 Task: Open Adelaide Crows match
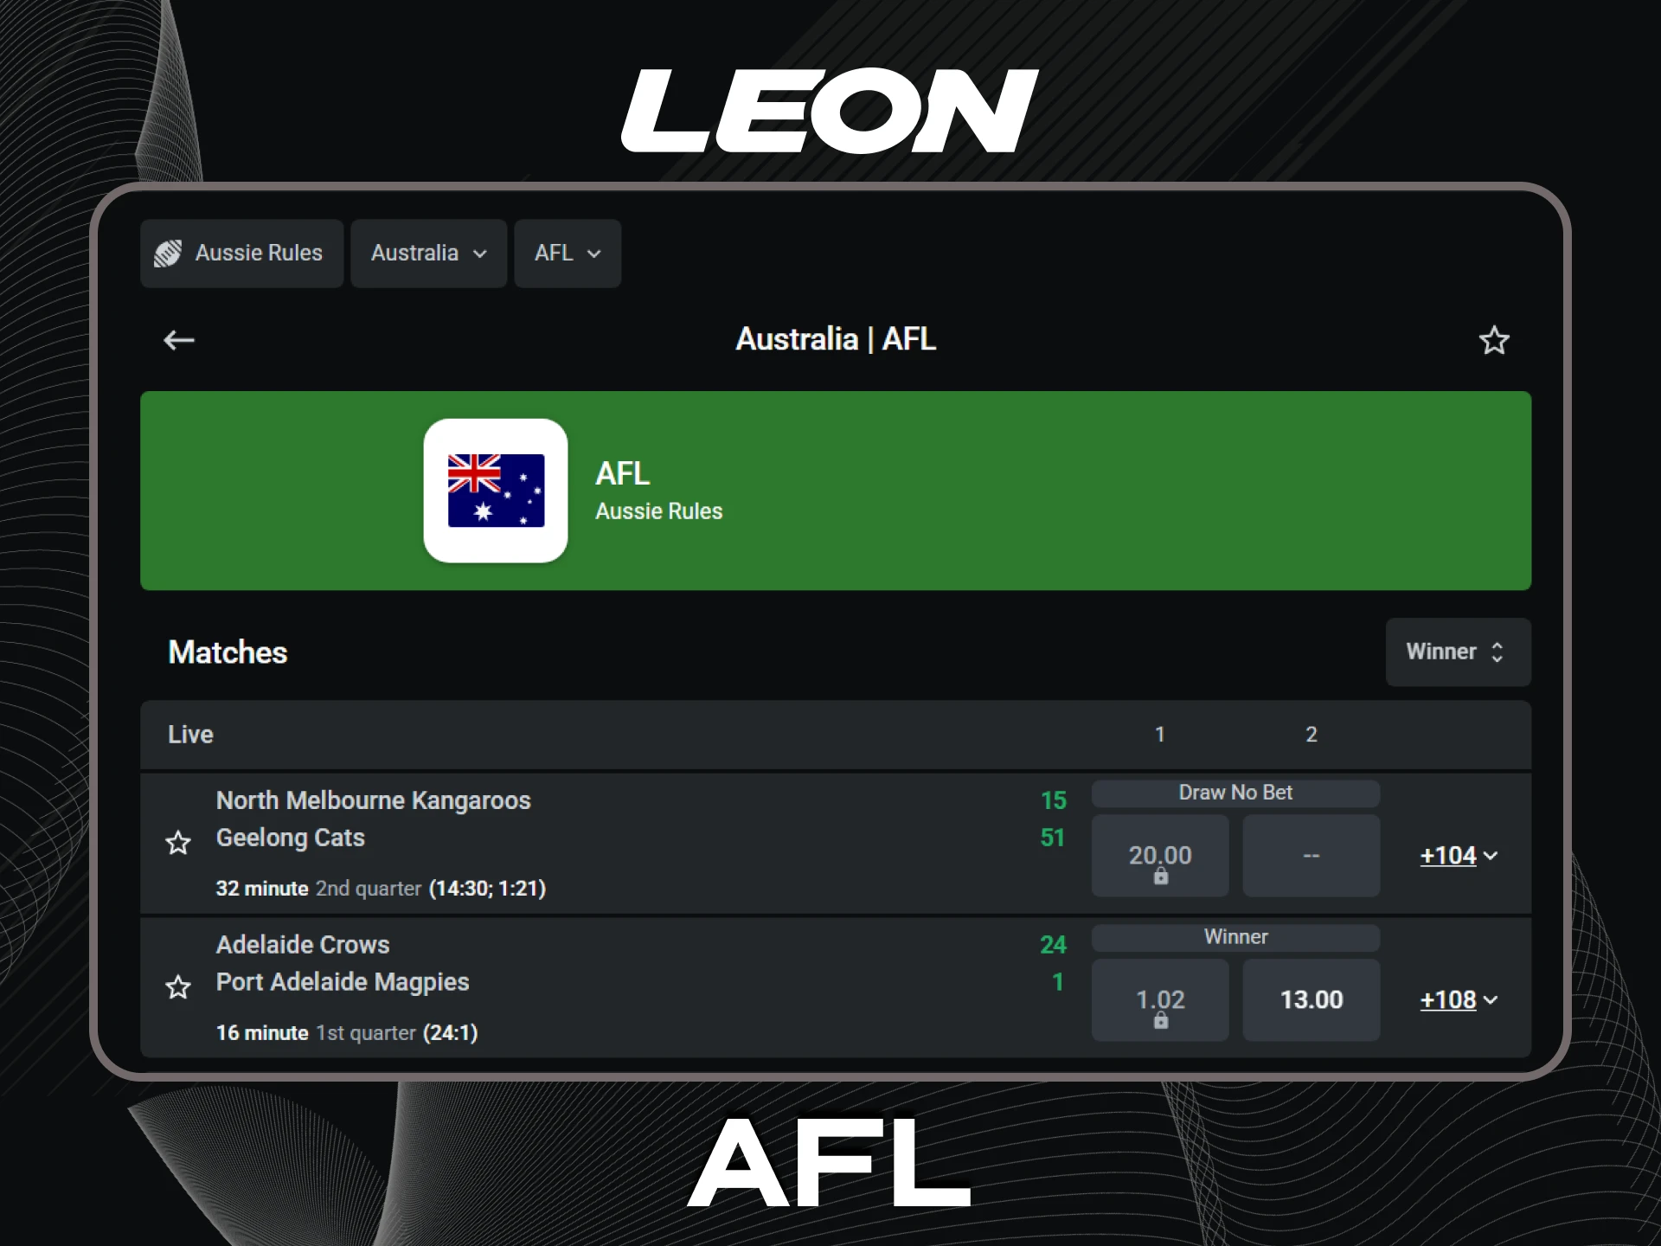tap(303, 945)
